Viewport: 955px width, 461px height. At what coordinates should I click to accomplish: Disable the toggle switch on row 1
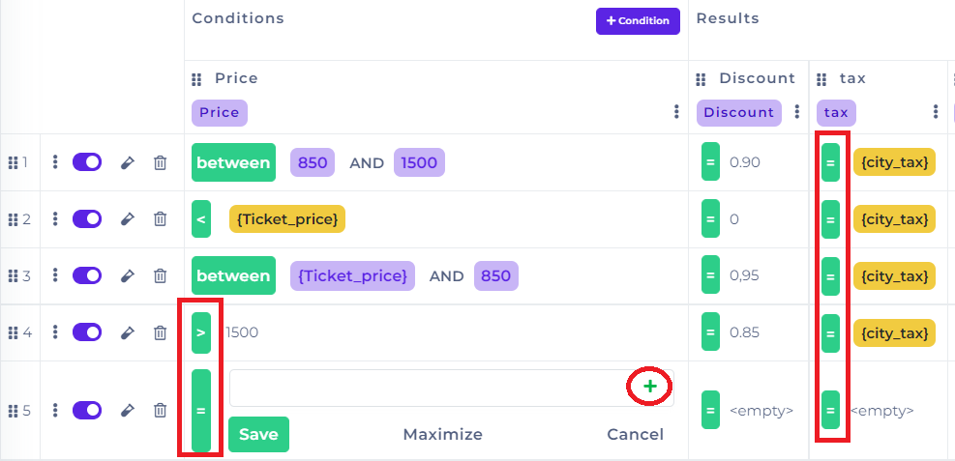pyautogui.click(x=87, y=162)
